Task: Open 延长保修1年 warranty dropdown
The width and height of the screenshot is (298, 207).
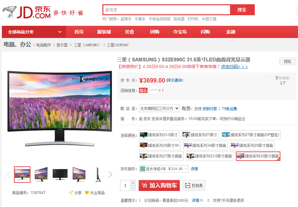Action: (164, 169)
